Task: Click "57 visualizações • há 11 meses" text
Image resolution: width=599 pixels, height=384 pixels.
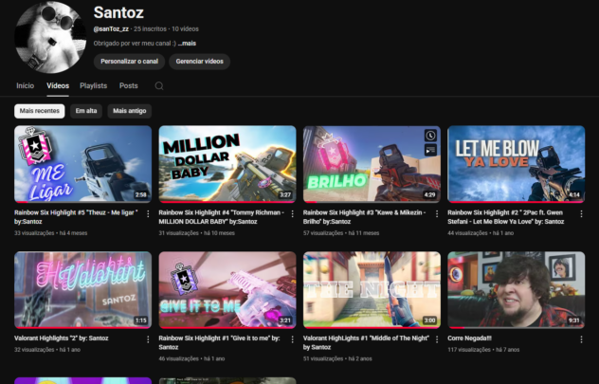Action: tap(341, 233)
